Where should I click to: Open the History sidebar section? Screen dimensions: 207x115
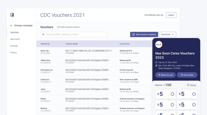point(14,52)
